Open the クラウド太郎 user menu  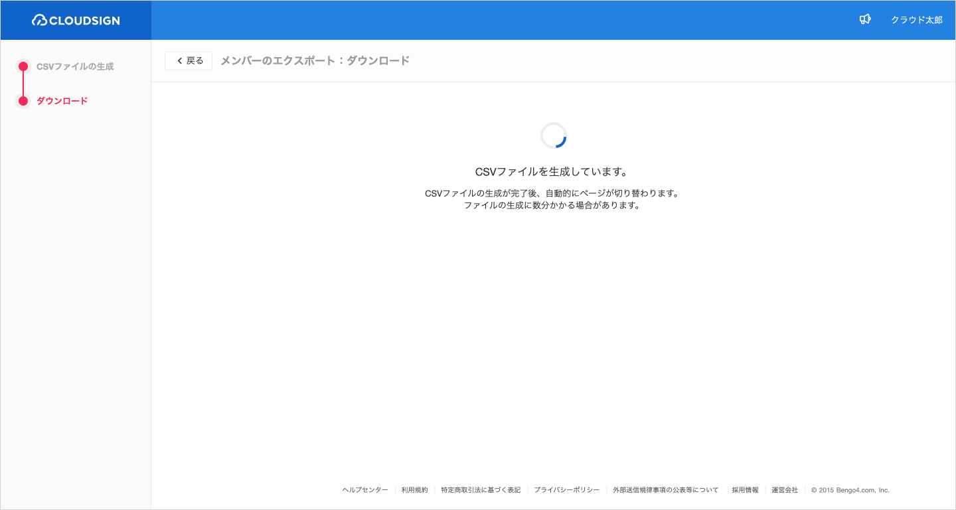(x=916, y=20)
